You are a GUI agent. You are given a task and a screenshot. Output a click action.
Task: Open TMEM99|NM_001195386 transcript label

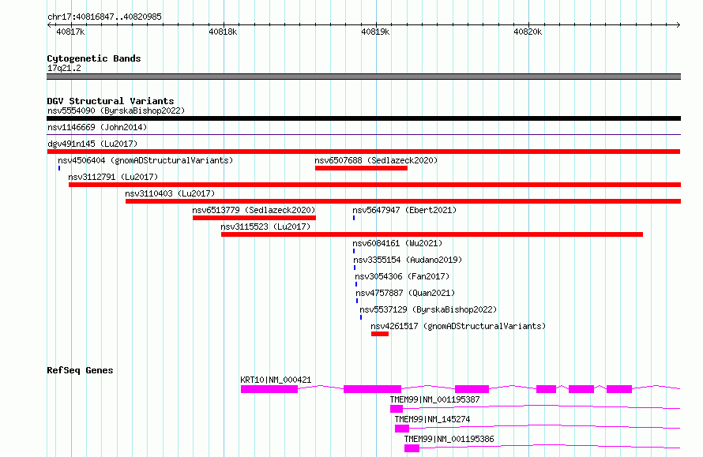tap(449, 439)
